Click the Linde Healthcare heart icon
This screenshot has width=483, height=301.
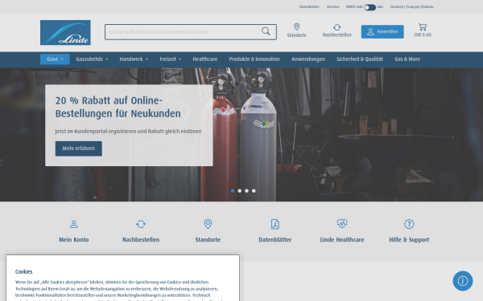click(x=342, y=224)
